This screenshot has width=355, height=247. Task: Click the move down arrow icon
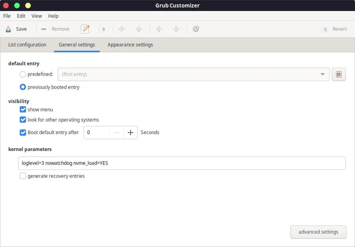(138, 29)
